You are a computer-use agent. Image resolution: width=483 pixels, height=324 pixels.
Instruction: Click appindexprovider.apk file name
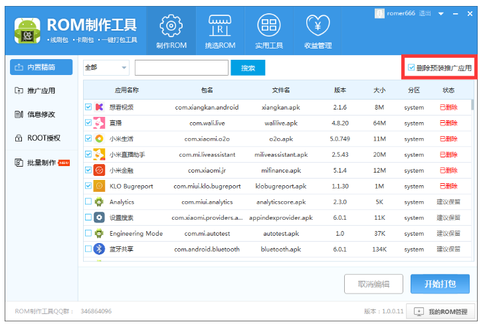(281, 218)
